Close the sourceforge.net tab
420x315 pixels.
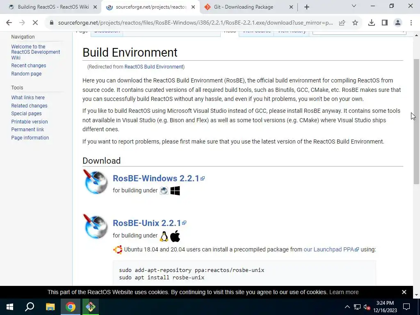tap(193, 7)
